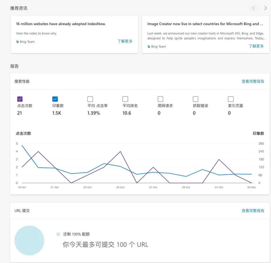Click Bing logo on IndexNow card
271x263 pixels.
click(17, 42)
